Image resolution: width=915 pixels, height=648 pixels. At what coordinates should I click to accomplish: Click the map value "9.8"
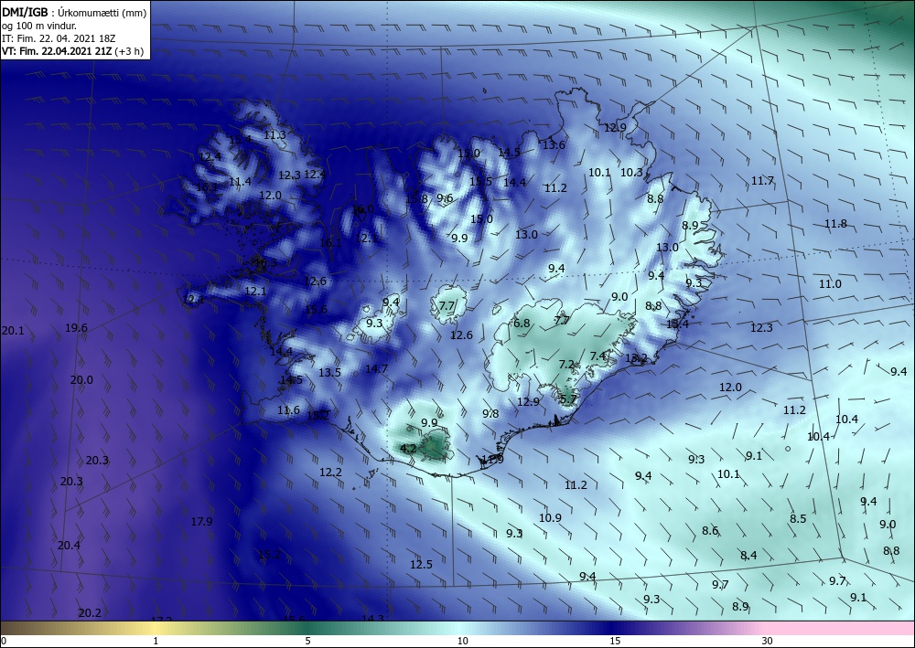click(x=490, y=413)
